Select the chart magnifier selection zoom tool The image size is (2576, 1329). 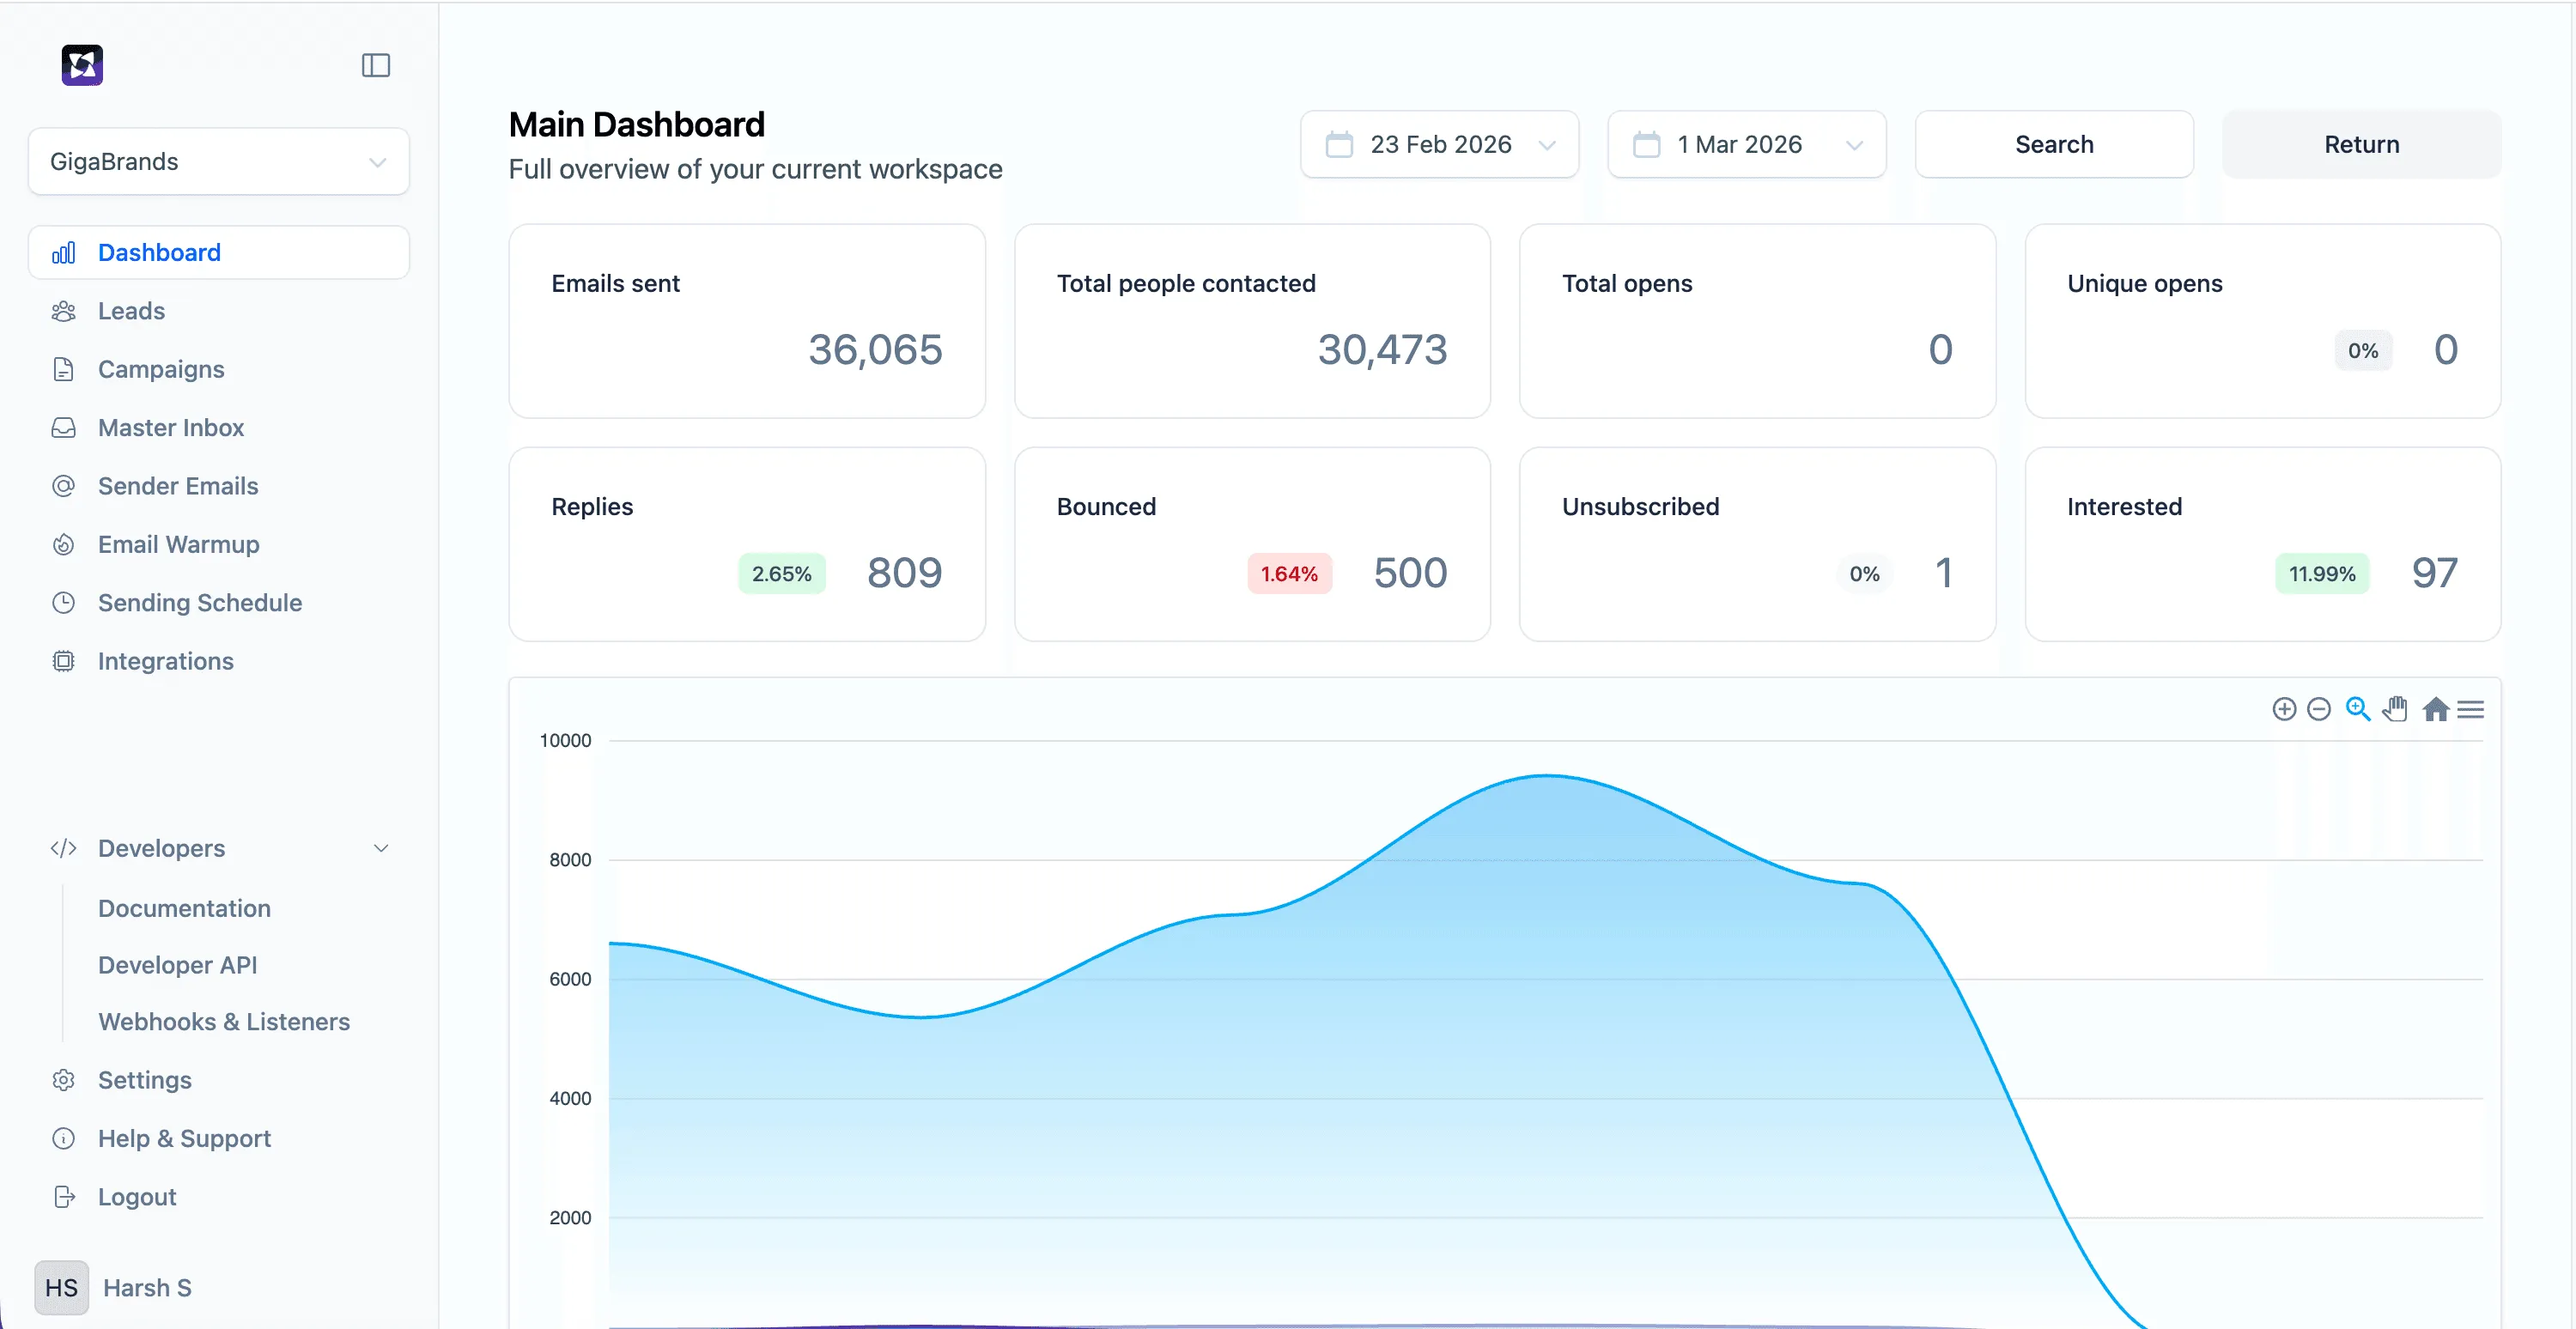pyautogui.click(x=2357, y=709)
